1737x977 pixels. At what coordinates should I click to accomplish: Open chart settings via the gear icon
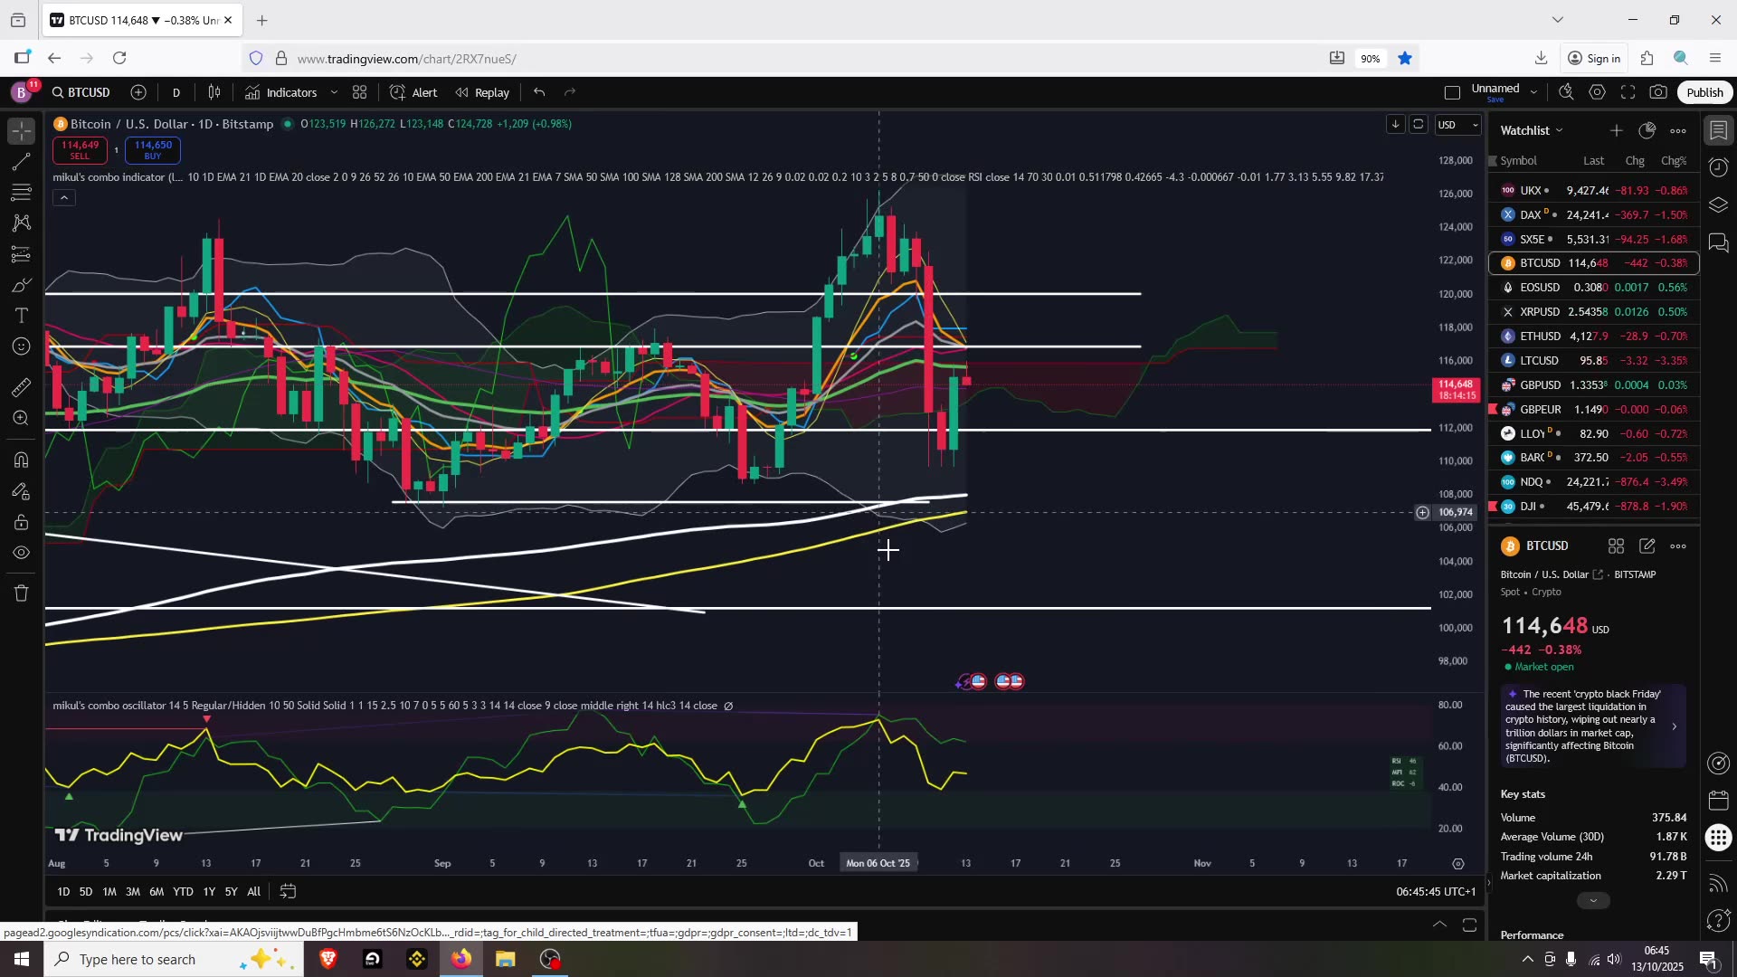pyautogui.click(x=1597, y=91)
